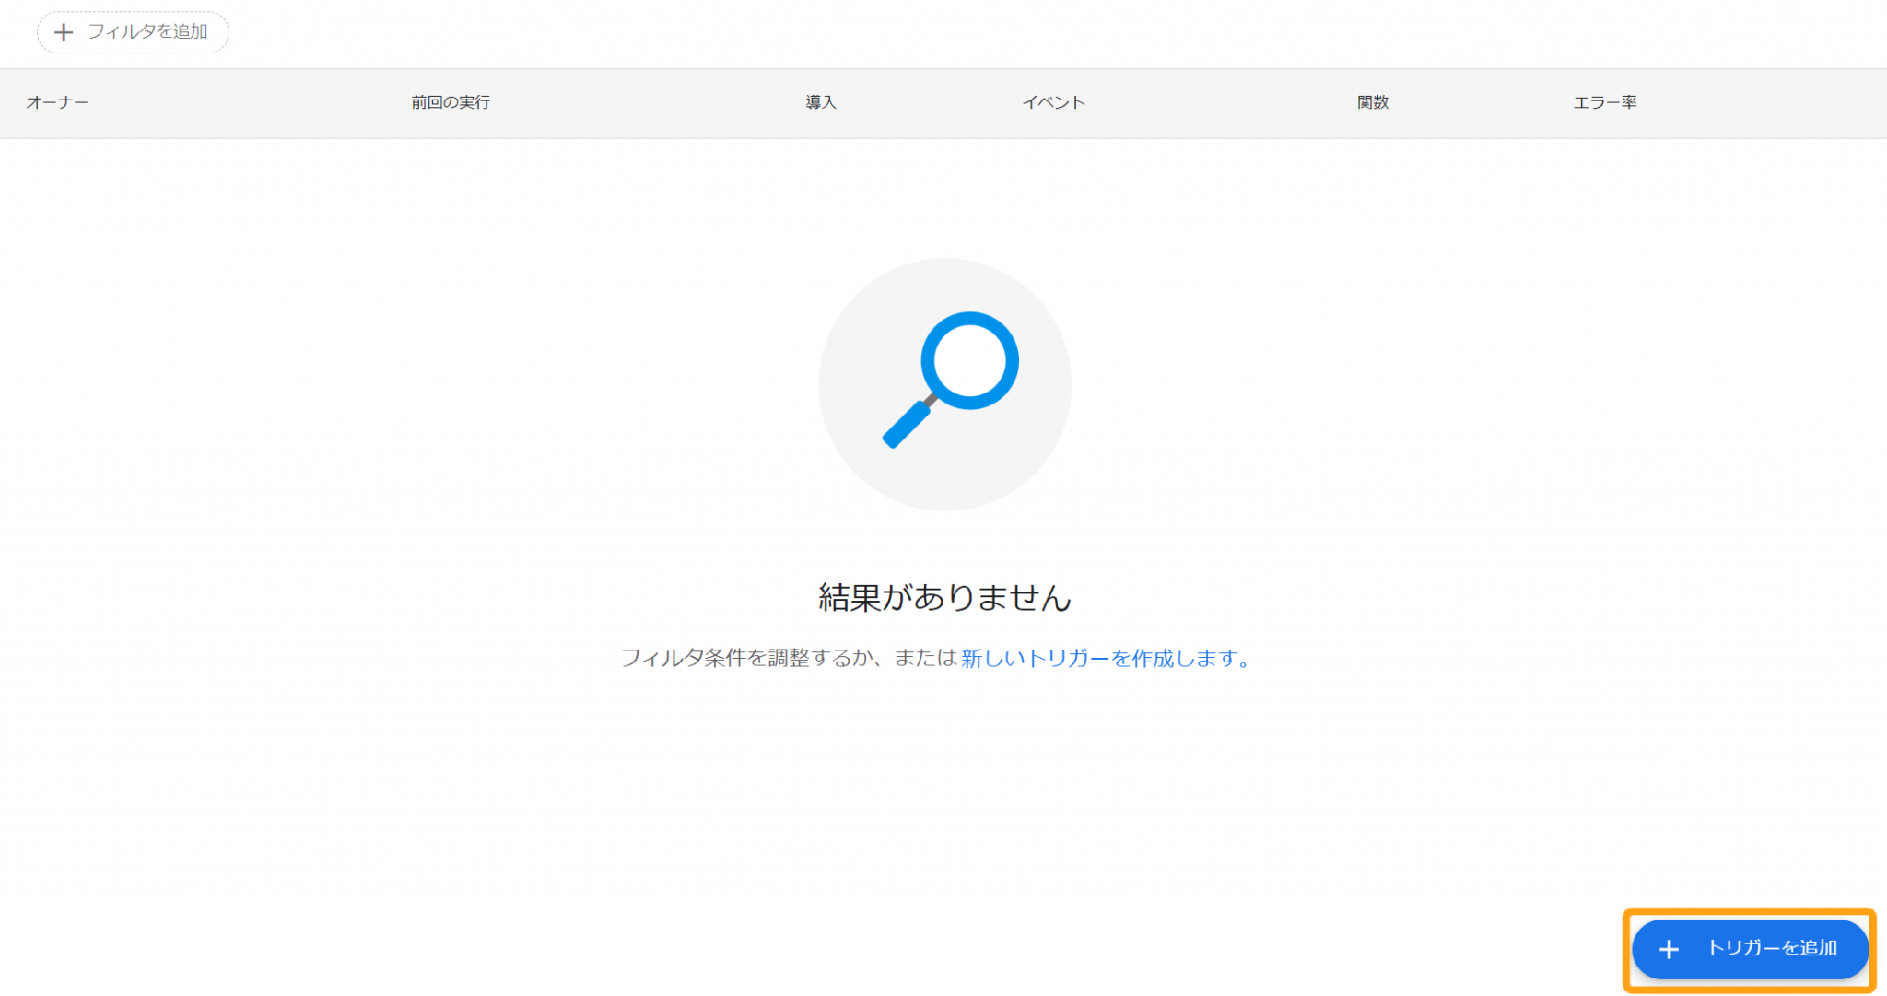Sort triggers by the 導入 column

click(x=821, y=102)
